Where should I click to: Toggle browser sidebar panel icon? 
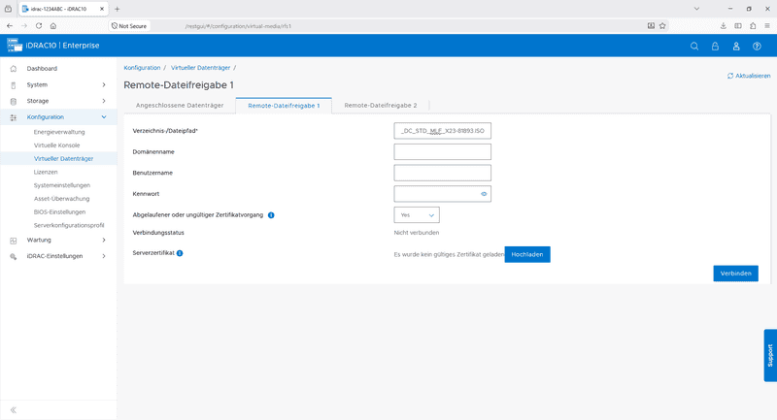(738, 26)
